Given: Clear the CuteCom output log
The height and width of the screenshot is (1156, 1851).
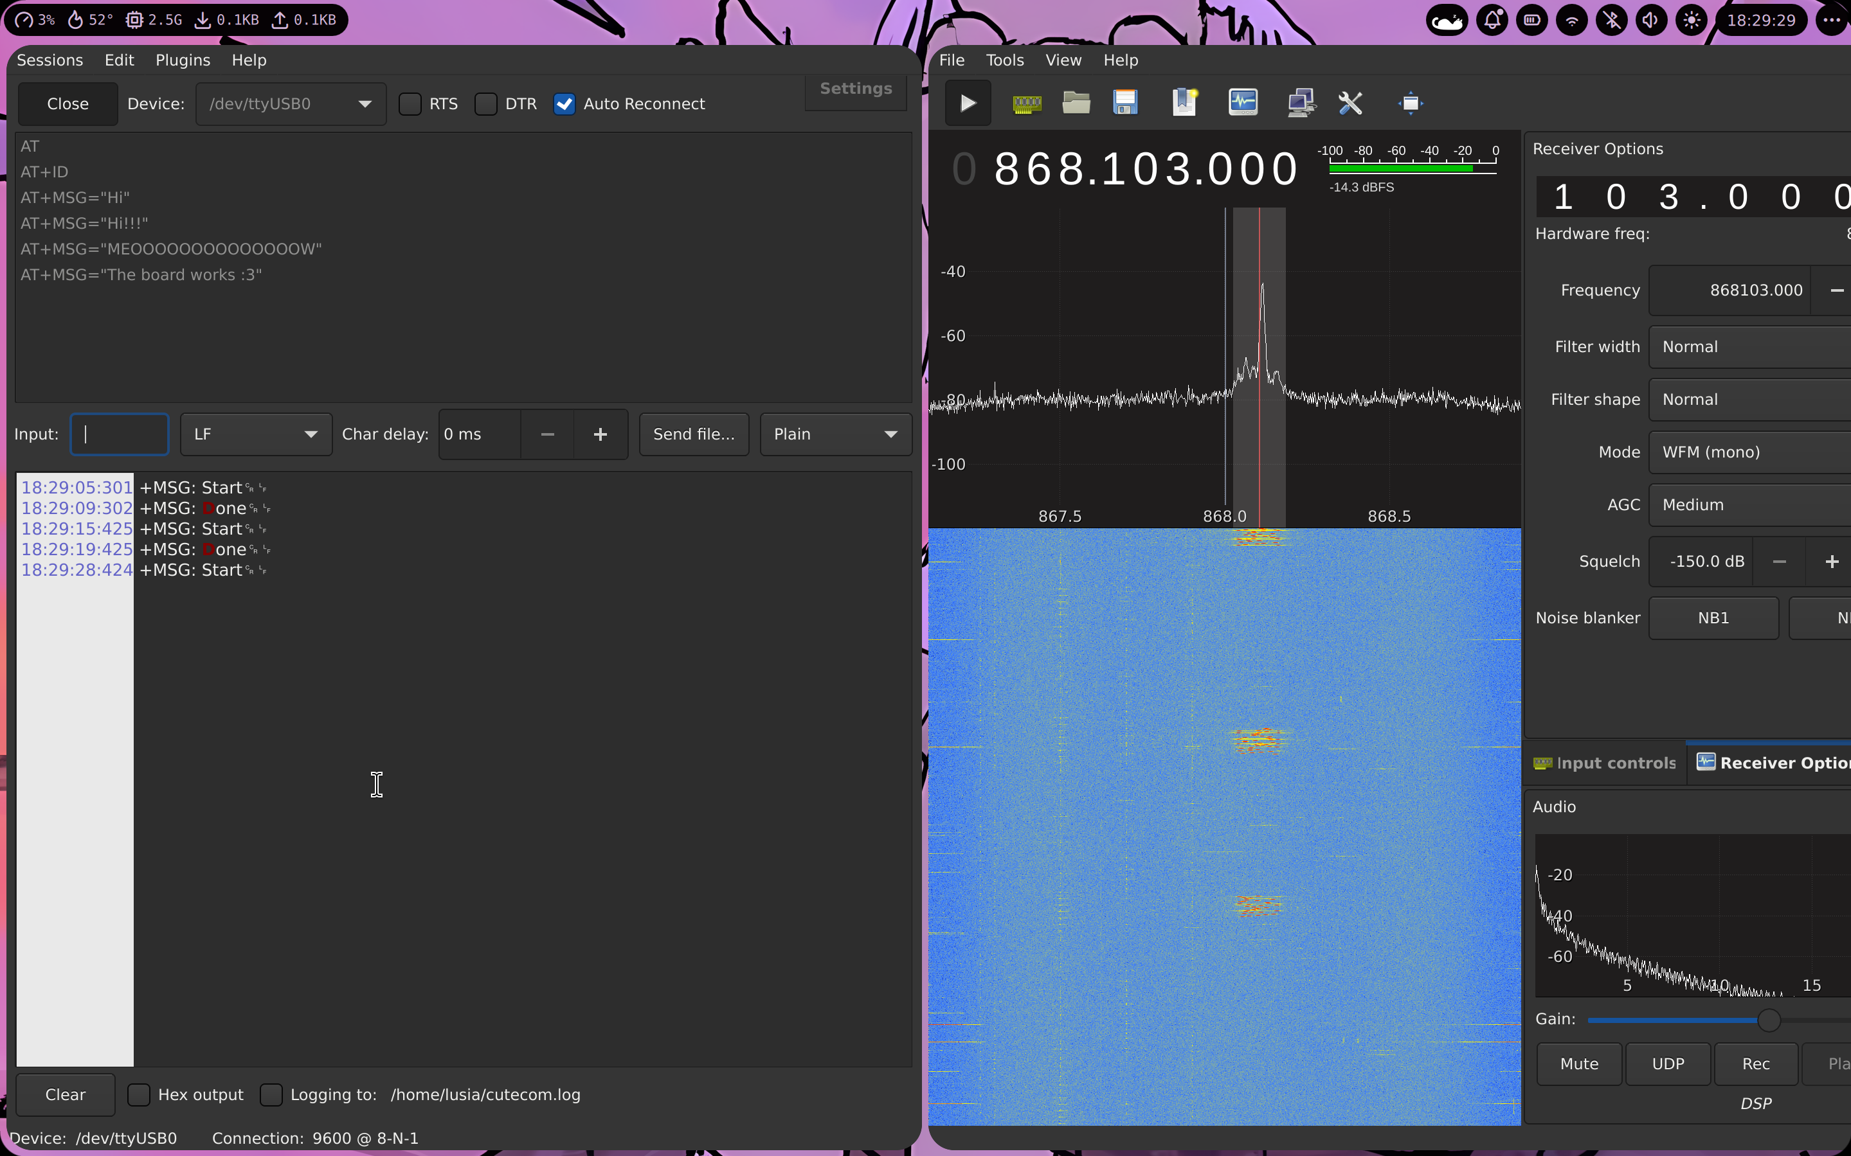Looking at the screenshot, I should (65, 1094).
